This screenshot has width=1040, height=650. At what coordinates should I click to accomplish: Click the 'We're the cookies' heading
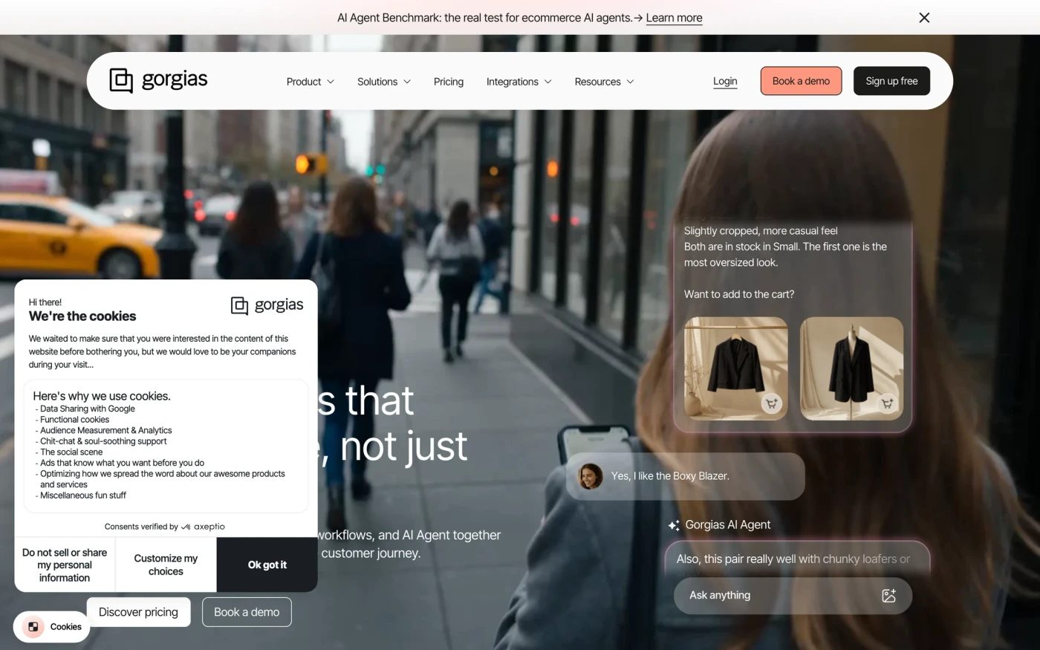(x=82, y=316)
